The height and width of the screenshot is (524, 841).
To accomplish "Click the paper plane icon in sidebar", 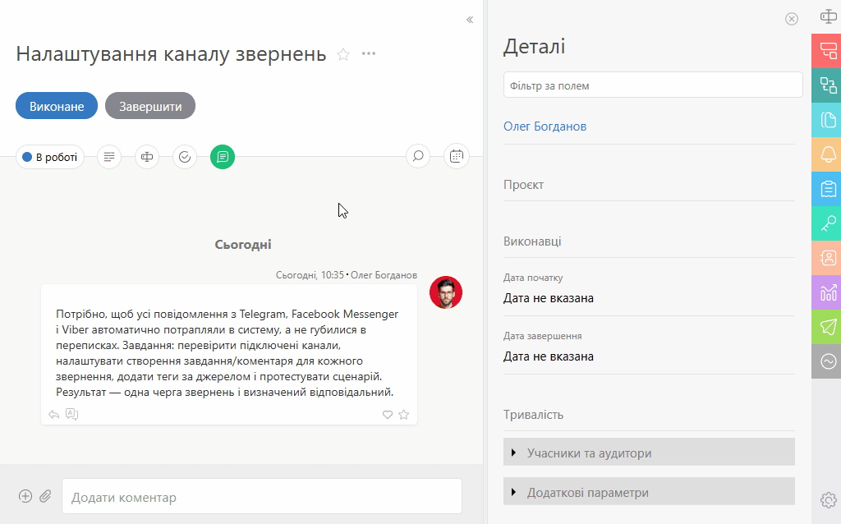I will pyautogui.click(x=828, y=327).
